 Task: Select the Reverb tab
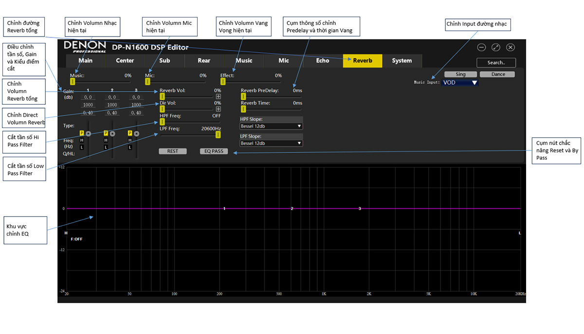tap(363, 61)
